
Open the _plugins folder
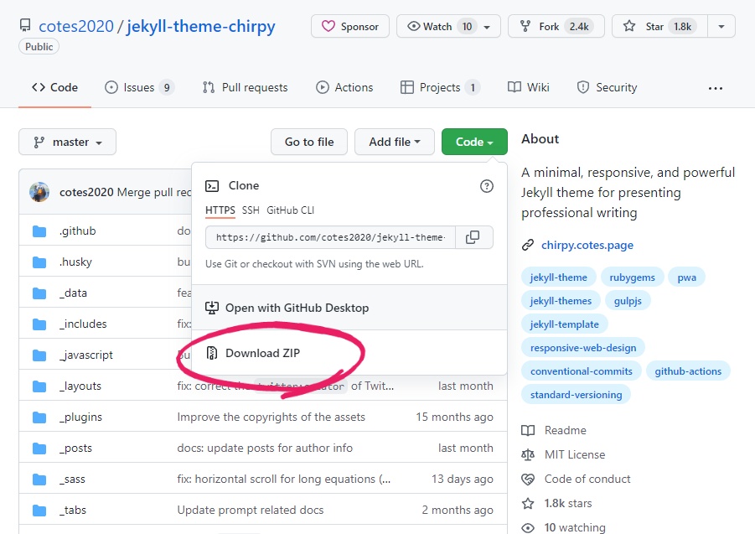[x=80, y=417]
